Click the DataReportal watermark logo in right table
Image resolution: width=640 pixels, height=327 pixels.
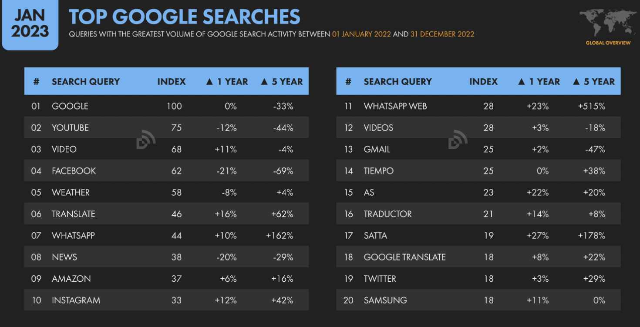click(x=458, y=139)
